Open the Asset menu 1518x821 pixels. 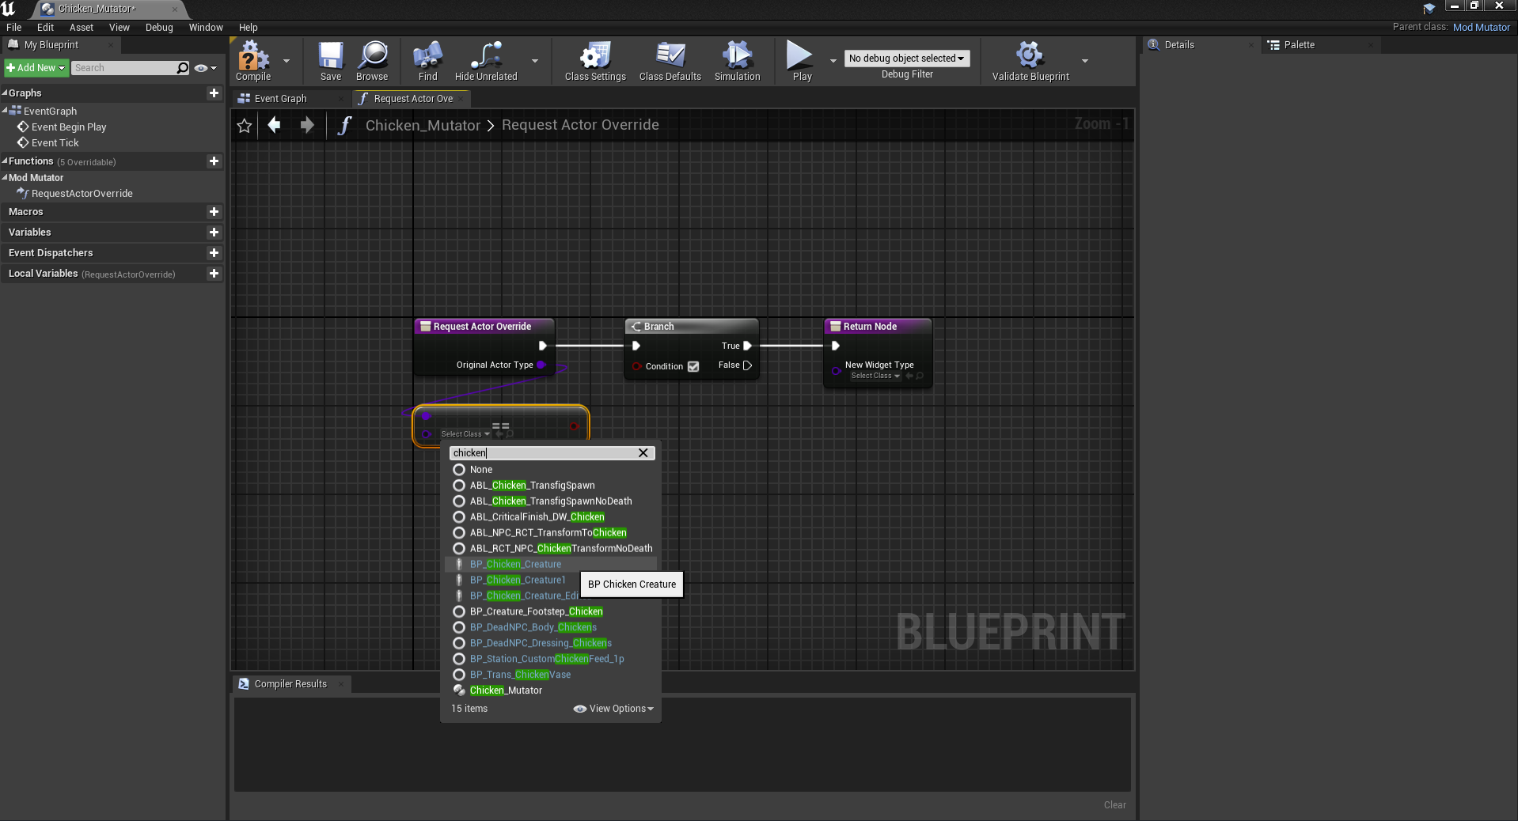(x=82, y=28)
